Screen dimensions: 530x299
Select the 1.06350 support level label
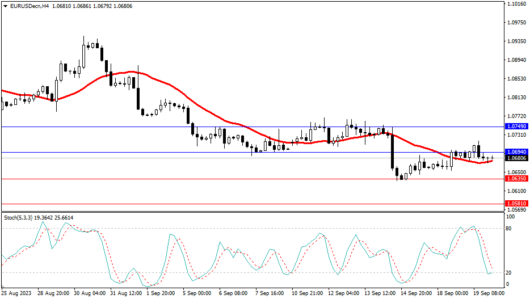point(516,179)
